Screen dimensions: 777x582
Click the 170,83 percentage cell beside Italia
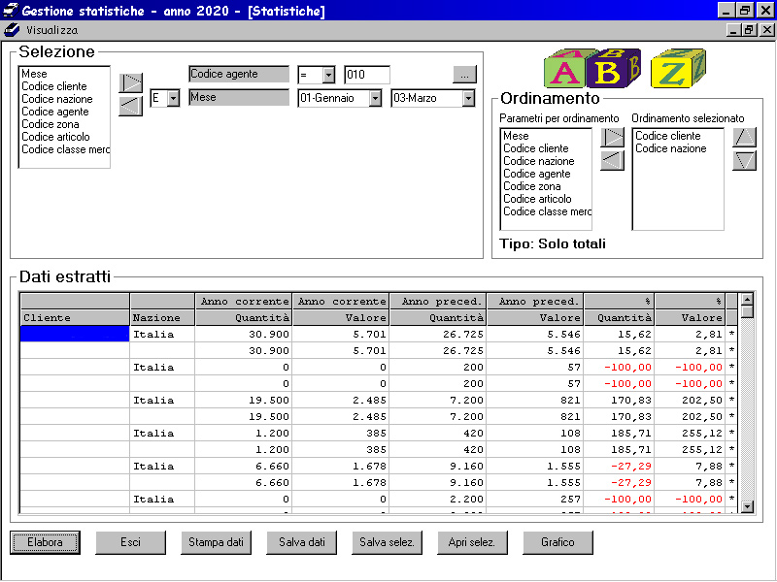pos(620,400)
